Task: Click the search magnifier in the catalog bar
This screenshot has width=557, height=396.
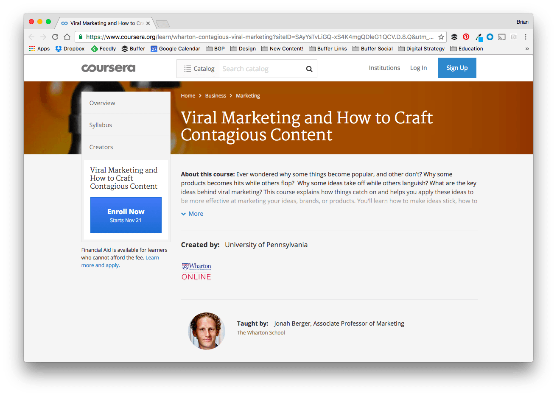Action: click(309, 68)
